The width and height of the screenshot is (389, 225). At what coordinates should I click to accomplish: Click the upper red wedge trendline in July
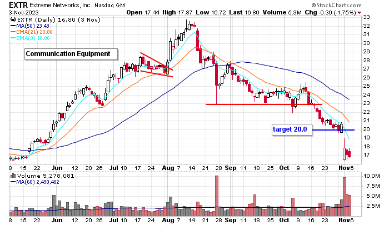tap(156, 61)
